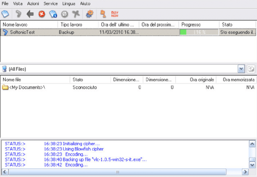Open job properties tag-with-info icon

click(x=53, y=14)
